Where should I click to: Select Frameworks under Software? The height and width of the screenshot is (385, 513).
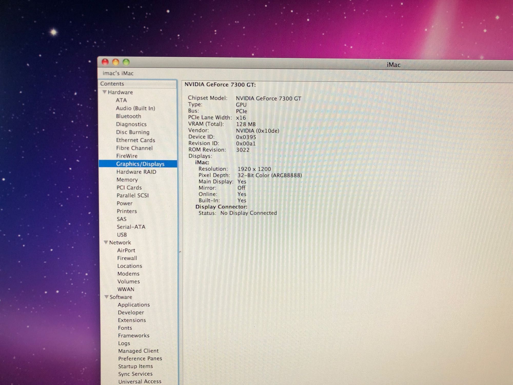(134, 335)
